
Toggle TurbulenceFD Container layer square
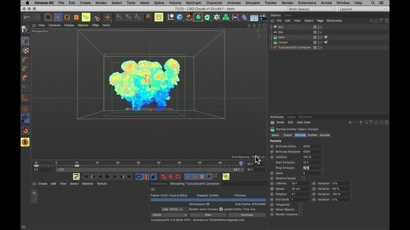[315, 48]
